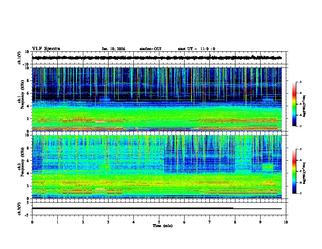Click the ch.2 color scale legend title text

click(304, 173)
